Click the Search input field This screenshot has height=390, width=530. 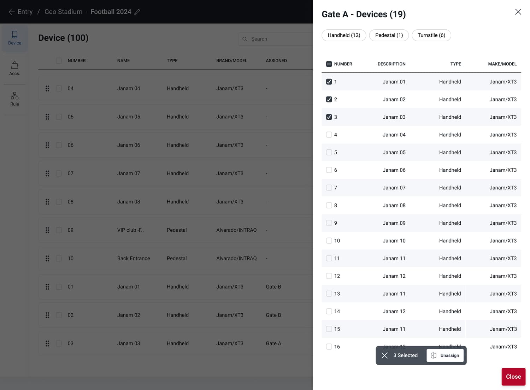click(276, 39)
